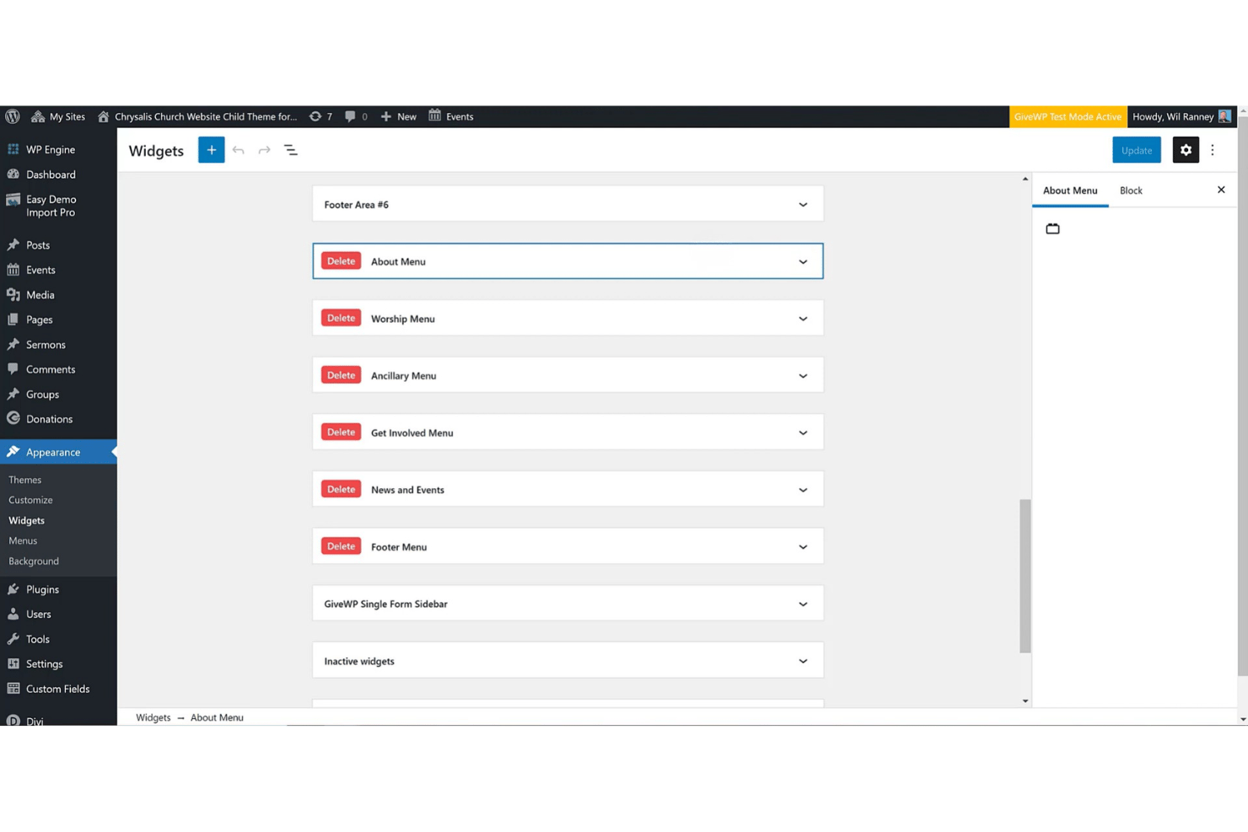
Task: Delete the Worship Menu widget area
Action: (341, 318)
